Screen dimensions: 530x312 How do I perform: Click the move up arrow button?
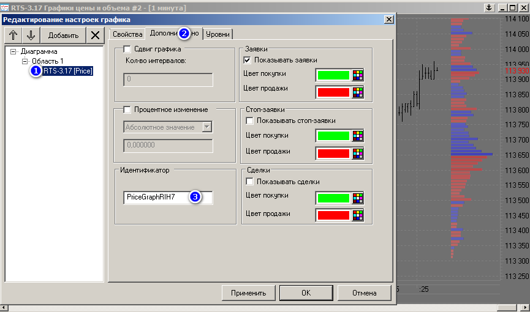[13, 35]
